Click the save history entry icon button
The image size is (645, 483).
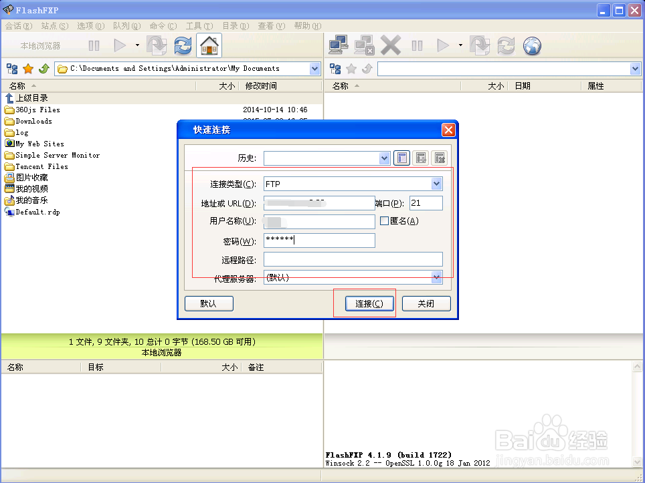[421, 158]
